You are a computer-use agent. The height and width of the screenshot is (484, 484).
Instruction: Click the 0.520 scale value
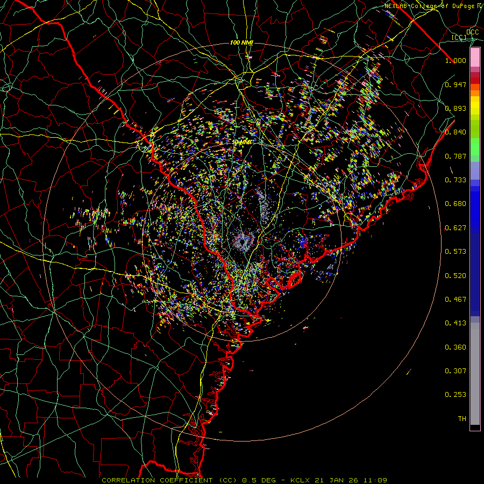point(455,276)
